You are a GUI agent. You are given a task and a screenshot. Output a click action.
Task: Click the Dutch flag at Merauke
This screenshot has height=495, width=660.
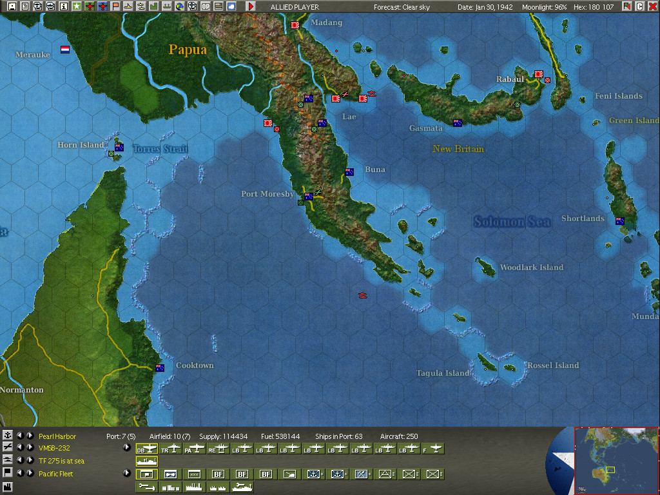tap(65, 49)
